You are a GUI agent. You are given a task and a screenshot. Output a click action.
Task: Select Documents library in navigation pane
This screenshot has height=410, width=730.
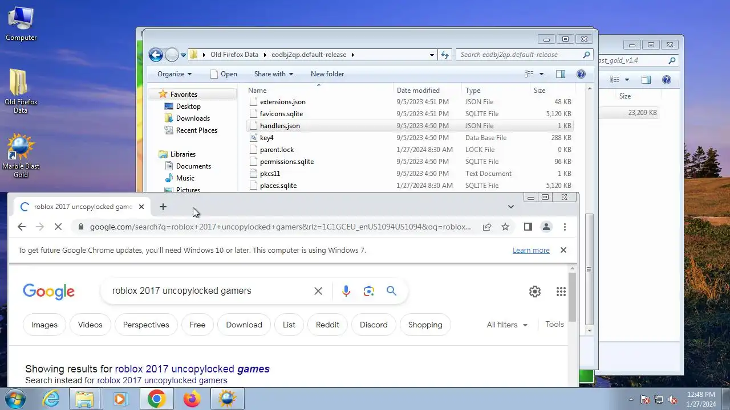coord(193,166)
